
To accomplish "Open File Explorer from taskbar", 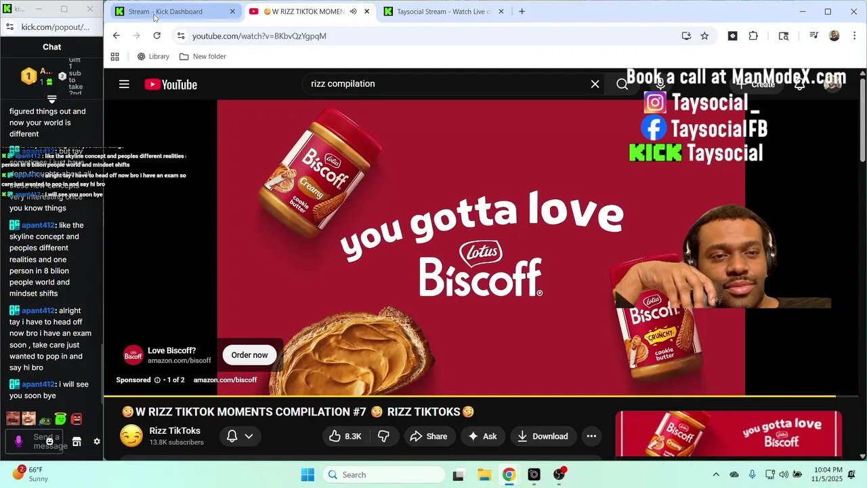I will click(484, 474).
